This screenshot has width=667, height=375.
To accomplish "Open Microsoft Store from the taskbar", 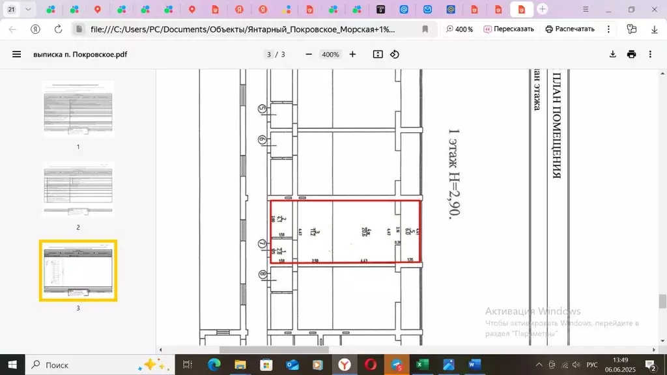I will (x=266, y=365).
